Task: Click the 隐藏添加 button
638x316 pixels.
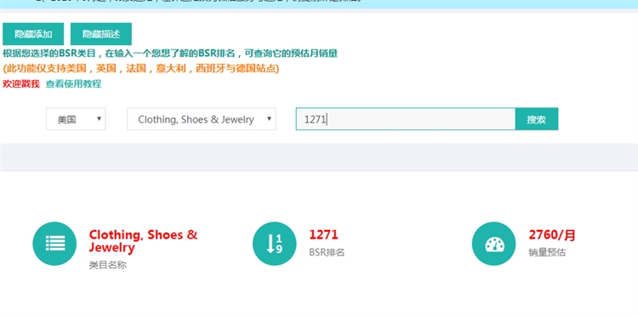Action: click(x=33, y=34)
